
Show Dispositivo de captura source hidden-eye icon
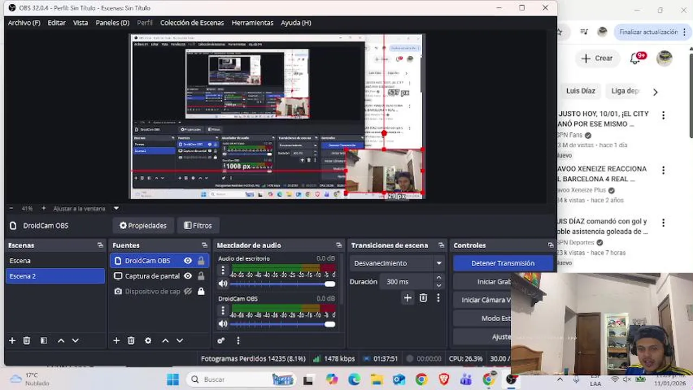coord(188,291)
